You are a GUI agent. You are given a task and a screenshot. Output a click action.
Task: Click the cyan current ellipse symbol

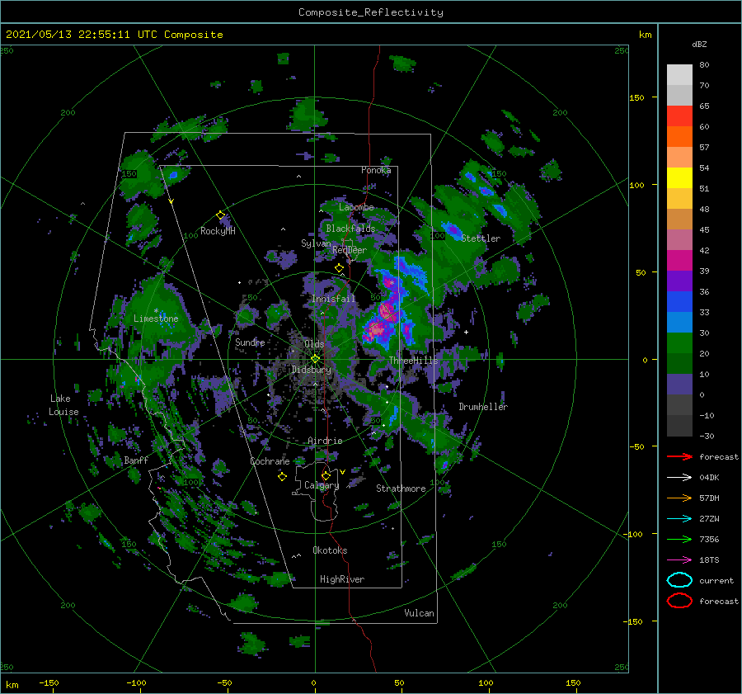click(679, 580)
